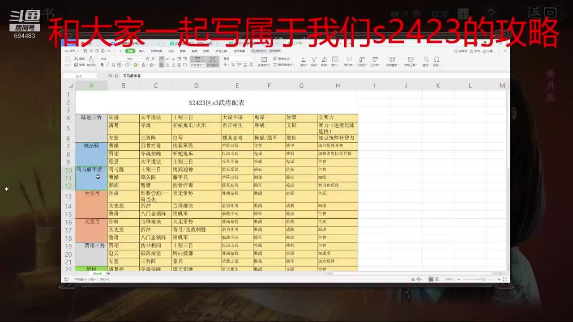This screenshot has height=322, width=573.
Task: Click the Freeze Panes (冻结窗格) icon
Action: pos(392,60)
